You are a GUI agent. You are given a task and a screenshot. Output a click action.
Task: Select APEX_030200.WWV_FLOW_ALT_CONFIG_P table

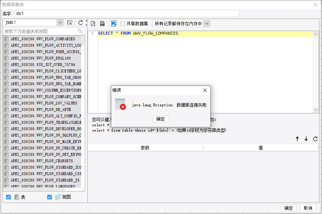(42, 116)
